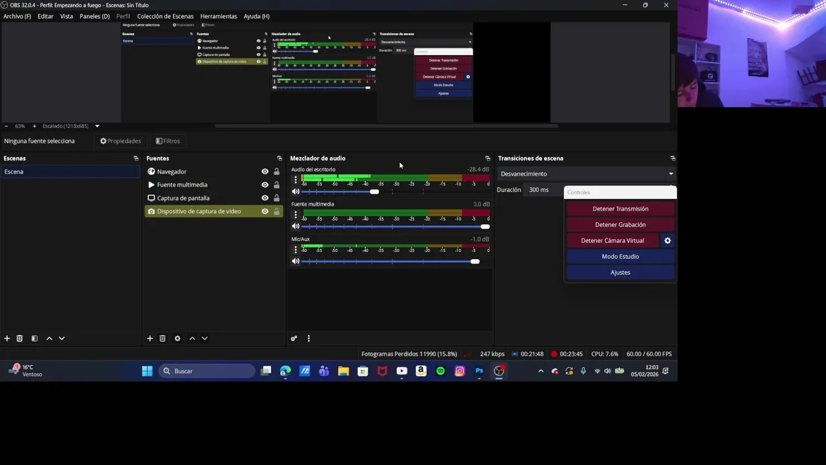Mute Audio del escritorio speaker icon
The image size is (826, 465).
[296, 192]
